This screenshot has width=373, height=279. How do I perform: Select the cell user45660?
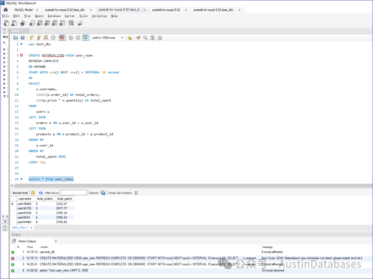click(26, 204)
